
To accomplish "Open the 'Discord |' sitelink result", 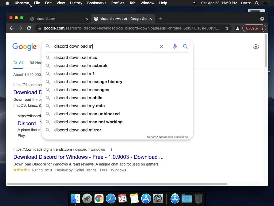I will (x=29, y=123).
